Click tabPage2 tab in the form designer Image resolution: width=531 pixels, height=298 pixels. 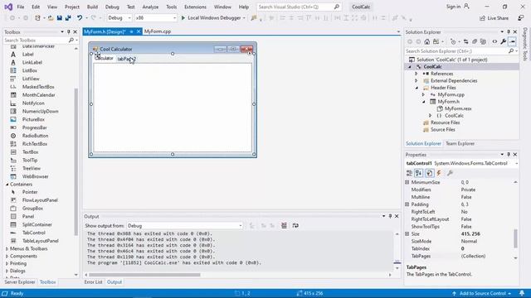(x=126, y=59)
